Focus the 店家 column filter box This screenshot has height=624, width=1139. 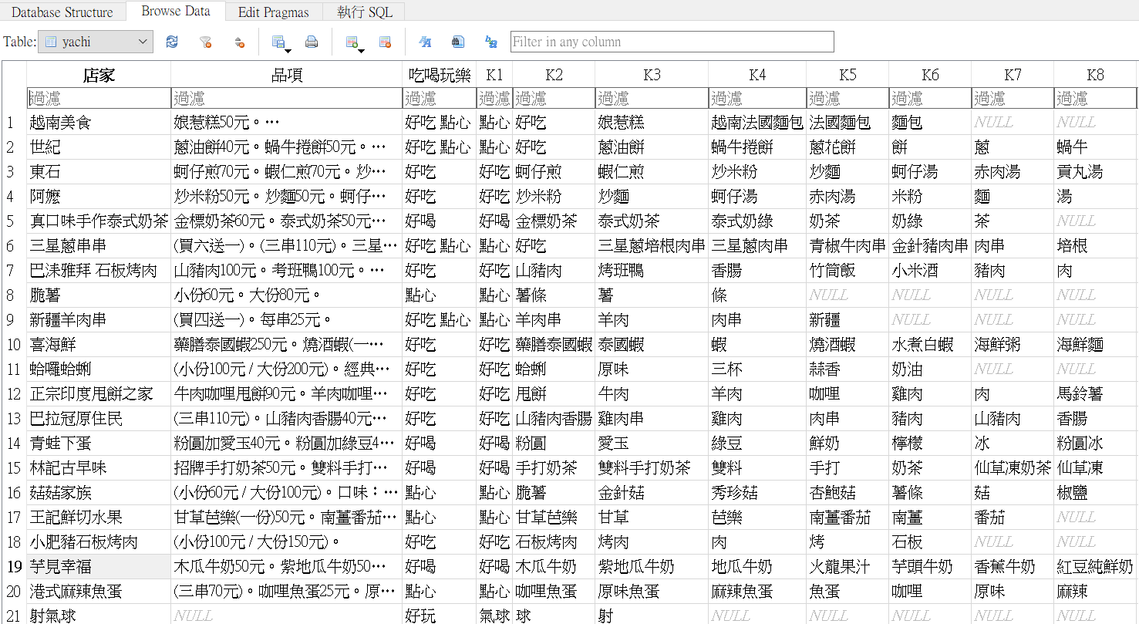99,98
